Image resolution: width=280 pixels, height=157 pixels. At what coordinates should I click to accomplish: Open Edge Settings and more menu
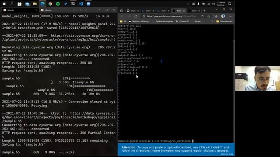point(231,16)
